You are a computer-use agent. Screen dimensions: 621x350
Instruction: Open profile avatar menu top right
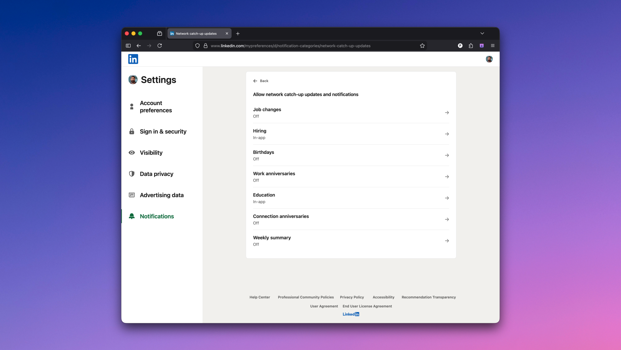pyautogui.click(x=489, y=59)
